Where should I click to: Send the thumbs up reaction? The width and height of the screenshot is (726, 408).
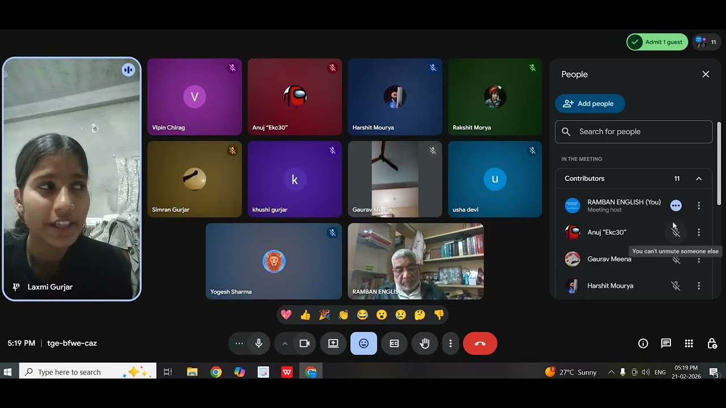point(306,314)
